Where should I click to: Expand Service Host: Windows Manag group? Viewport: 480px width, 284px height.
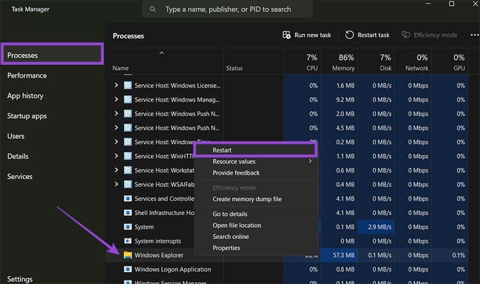pyautogui.click(x=116, y=99)
